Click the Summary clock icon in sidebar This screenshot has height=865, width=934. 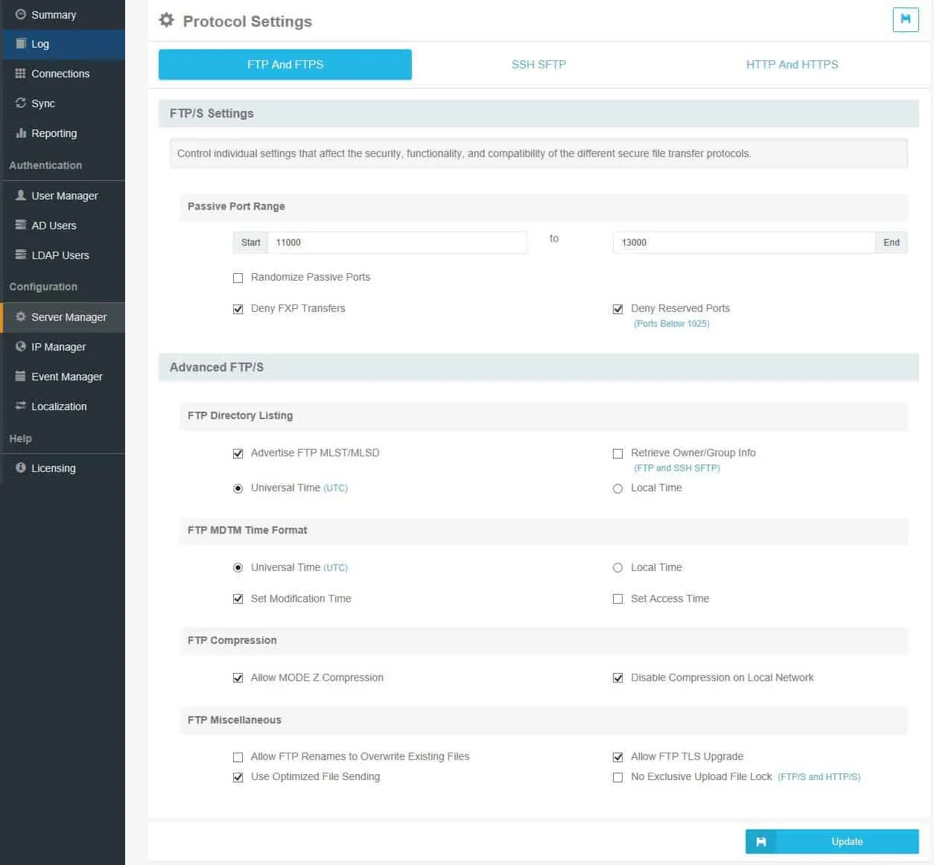[21, 14]
